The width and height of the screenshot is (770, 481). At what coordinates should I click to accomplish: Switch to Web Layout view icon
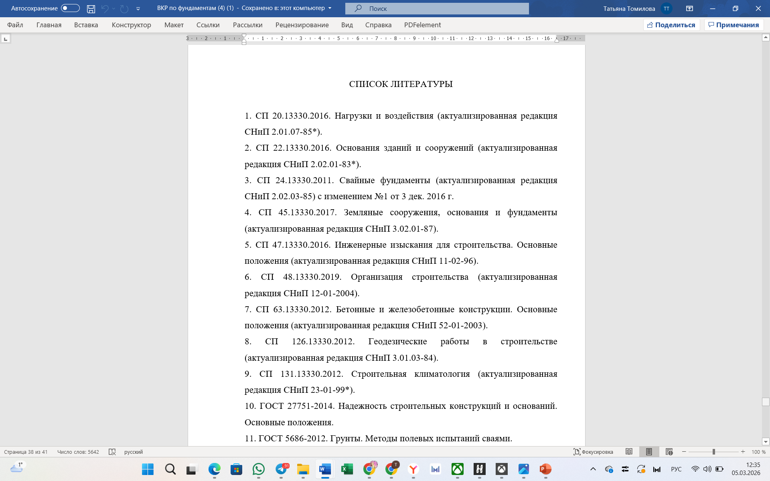click(x=669, y=452)
